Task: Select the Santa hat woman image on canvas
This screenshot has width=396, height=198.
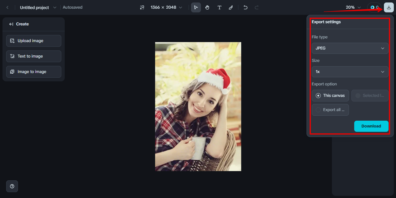Action: click(198, 106)
